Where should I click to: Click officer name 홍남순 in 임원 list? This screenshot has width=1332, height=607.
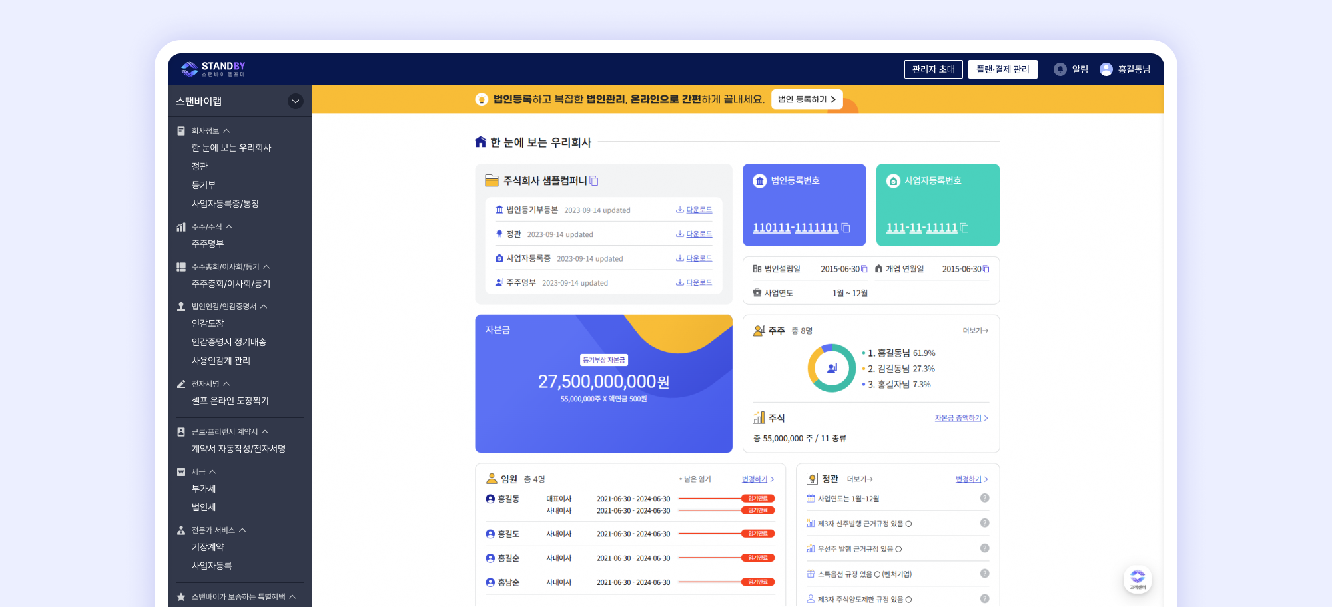coord(509,582)
